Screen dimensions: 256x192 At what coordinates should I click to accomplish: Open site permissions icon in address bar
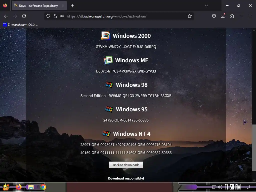tap(62, 16)
